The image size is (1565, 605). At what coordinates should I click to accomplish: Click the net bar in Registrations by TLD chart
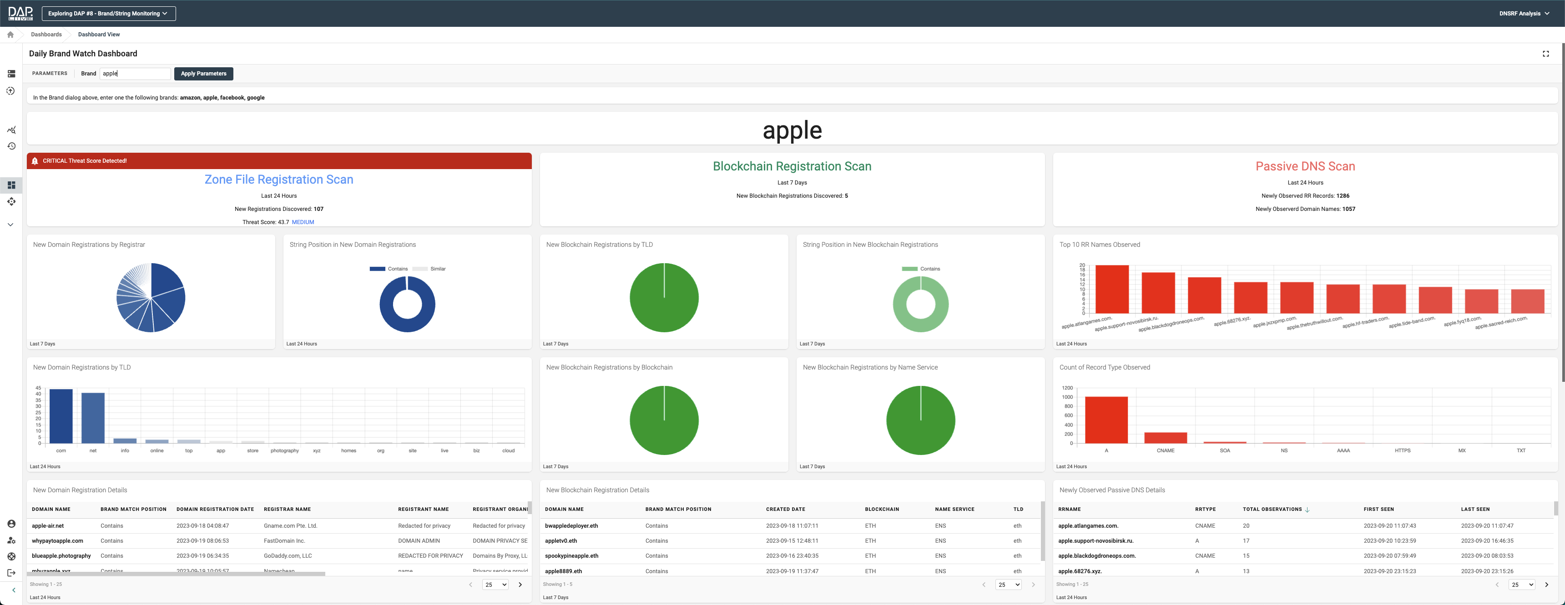(x=93, y=418)
